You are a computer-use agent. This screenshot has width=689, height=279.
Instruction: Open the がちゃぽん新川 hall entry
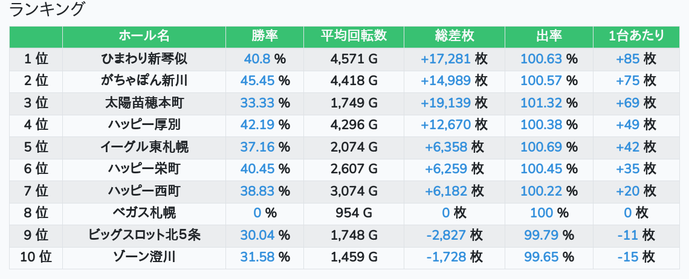[144, 81]
